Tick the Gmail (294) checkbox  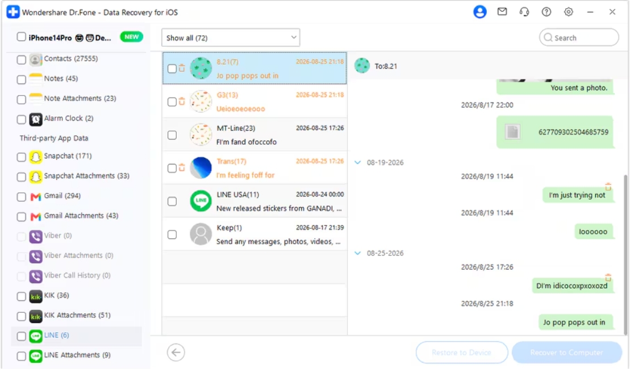(21, 197)
